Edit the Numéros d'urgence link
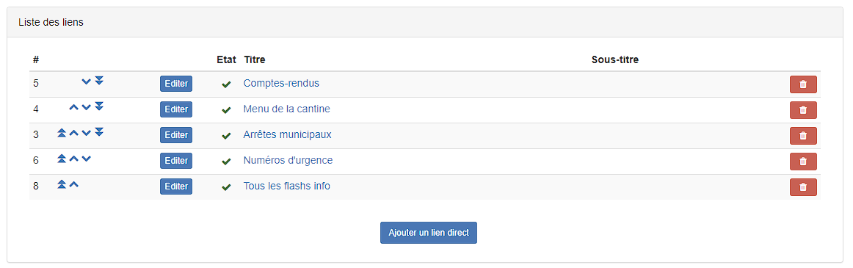853x268 pixels. click(175, 161)
